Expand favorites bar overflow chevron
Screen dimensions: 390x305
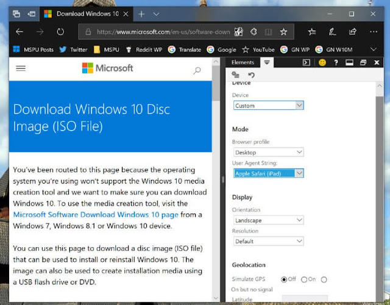(x=374, y=49)
